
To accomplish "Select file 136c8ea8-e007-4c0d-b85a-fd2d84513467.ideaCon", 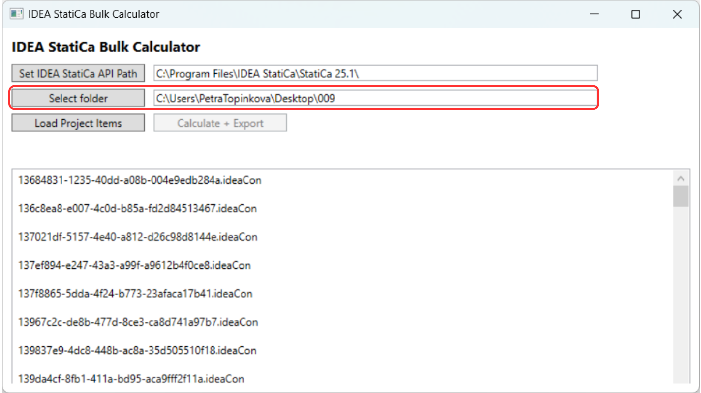I will pyautogui.click(x=137, y=209).
